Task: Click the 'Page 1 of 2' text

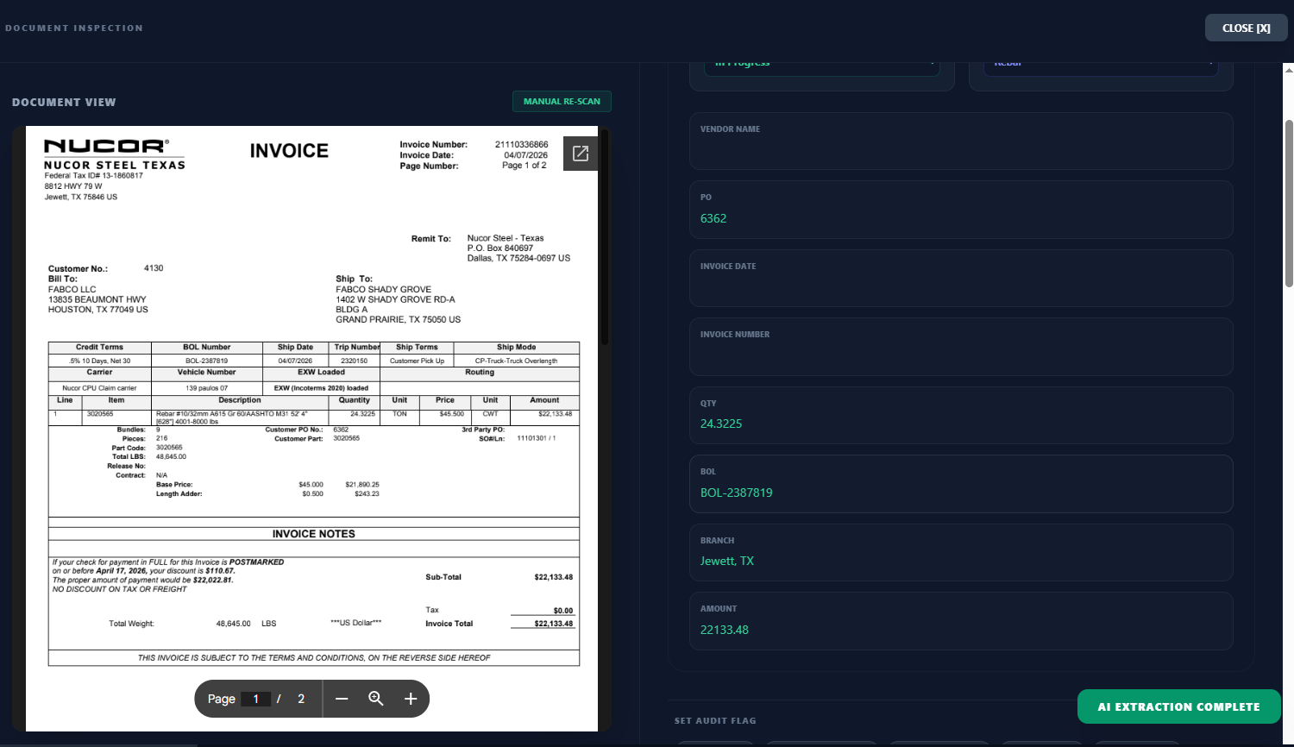Action: pyautogui.click(x=524, y=166)
